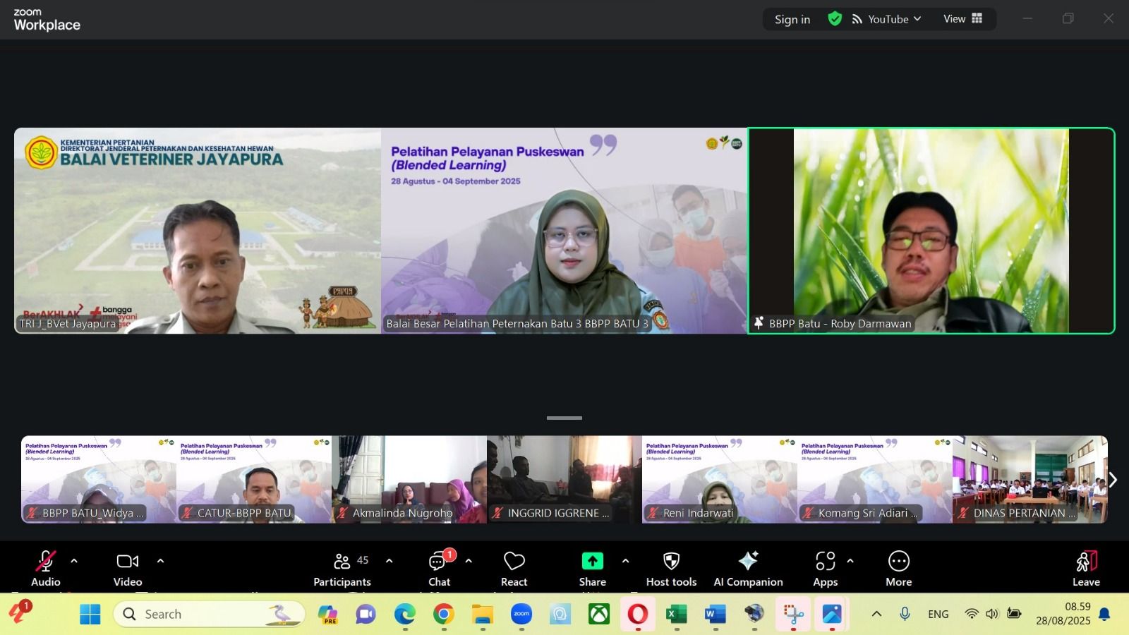Open Snipping Tool from taskbar
The width and height of the screenshot is (1129, 635).
(x=793, y=614)
